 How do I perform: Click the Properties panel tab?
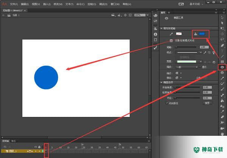pyautogui.click(x=163, y=12)
